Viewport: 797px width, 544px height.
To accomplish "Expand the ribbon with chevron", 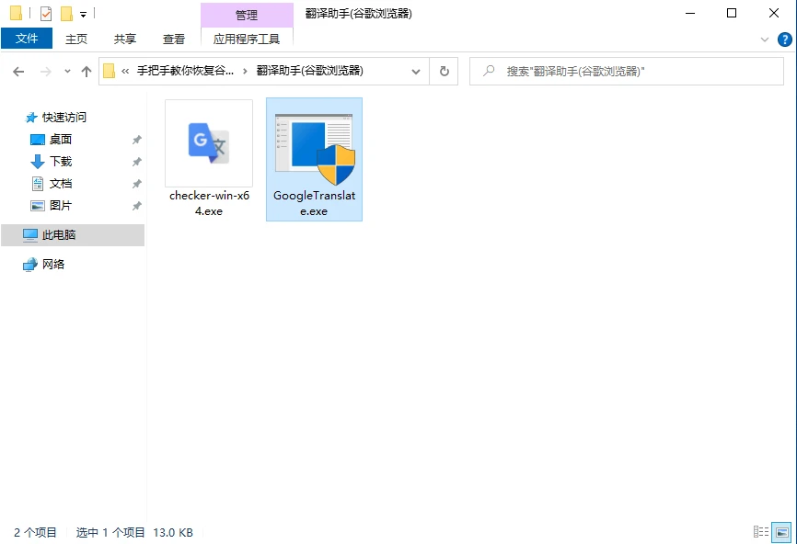I will pyautogui.click(x=765, y=40).
